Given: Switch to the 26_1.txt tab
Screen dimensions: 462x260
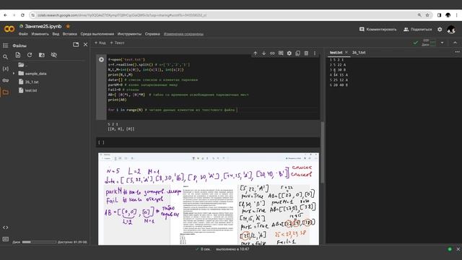Looking at the screenshot, I should click(x=359, y=53).
